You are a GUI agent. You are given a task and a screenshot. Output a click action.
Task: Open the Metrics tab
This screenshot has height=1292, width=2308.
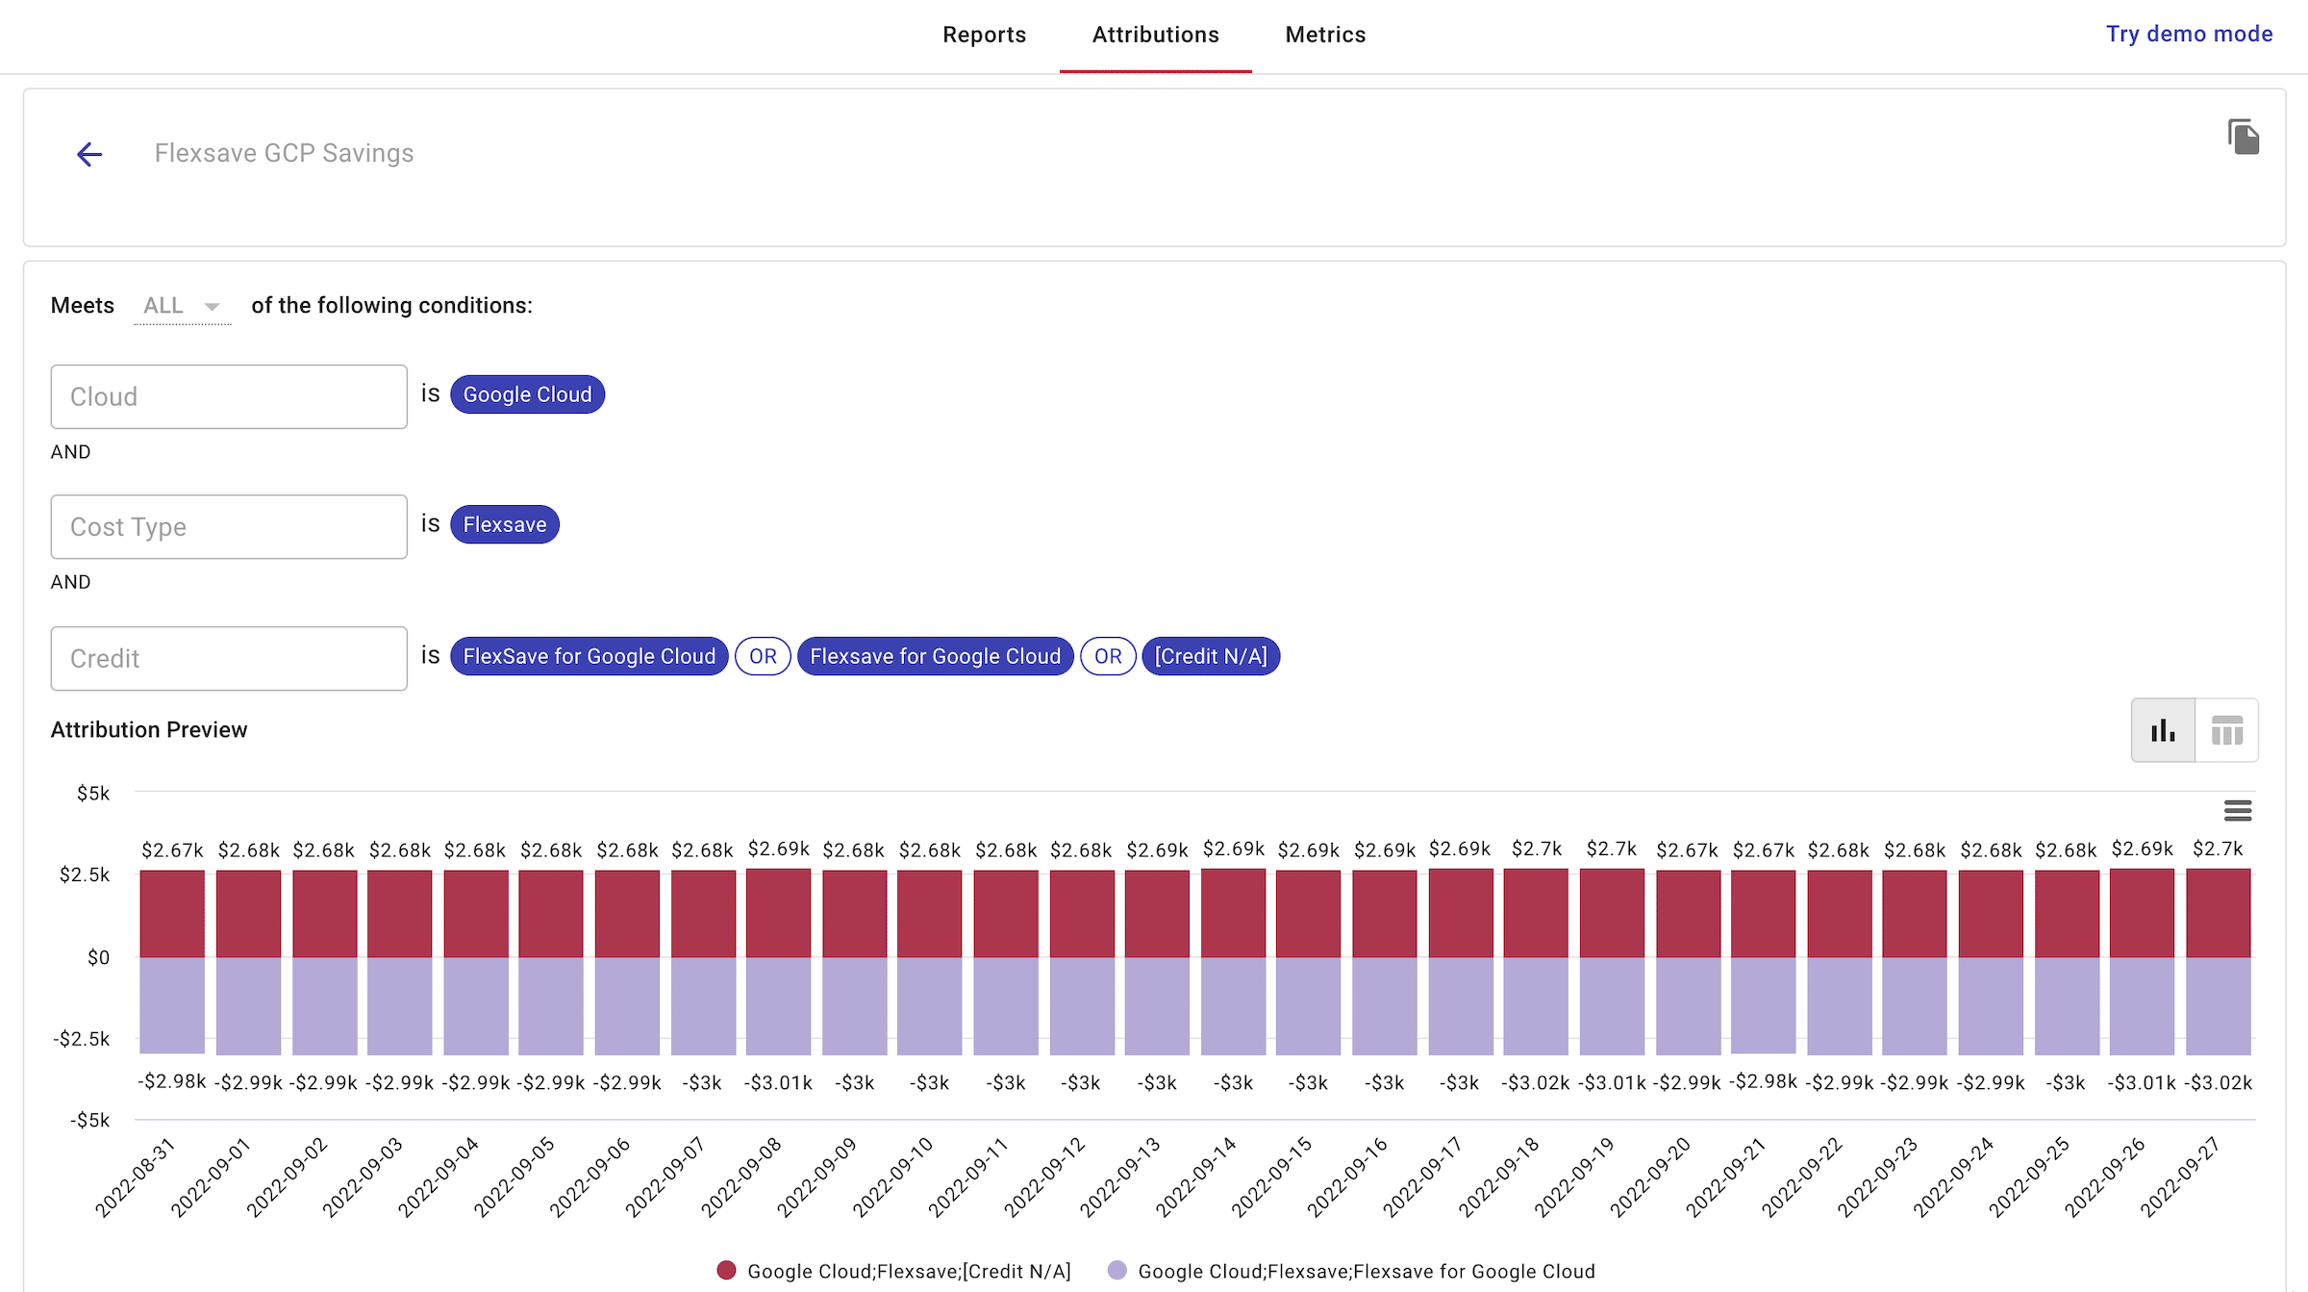1325,35
